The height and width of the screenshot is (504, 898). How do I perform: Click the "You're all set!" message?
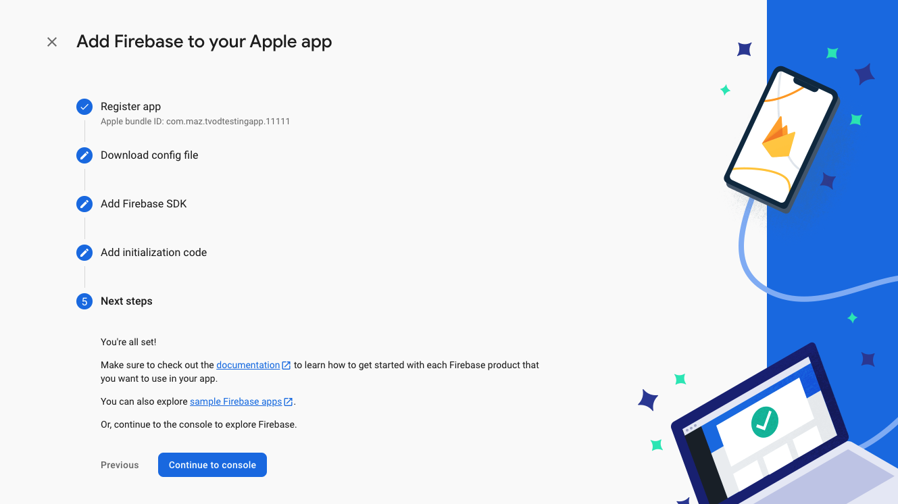pyautogui.click(x=128, y=342)
